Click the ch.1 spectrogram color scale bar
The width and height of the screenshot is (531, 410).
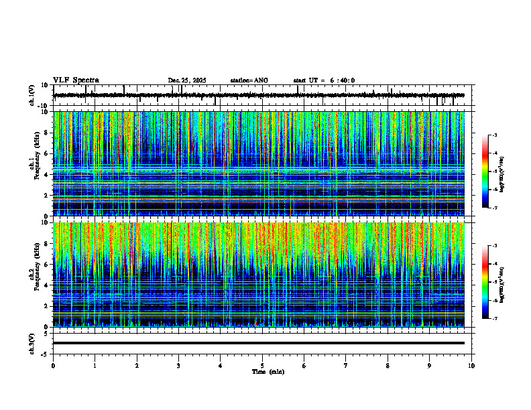485,172
